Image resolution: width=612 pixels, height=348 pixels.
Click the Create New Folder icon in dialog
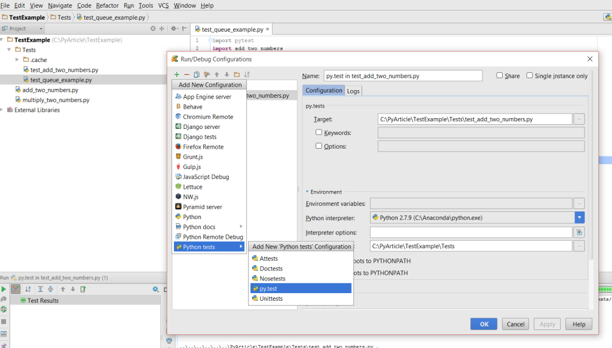point(237,75)
